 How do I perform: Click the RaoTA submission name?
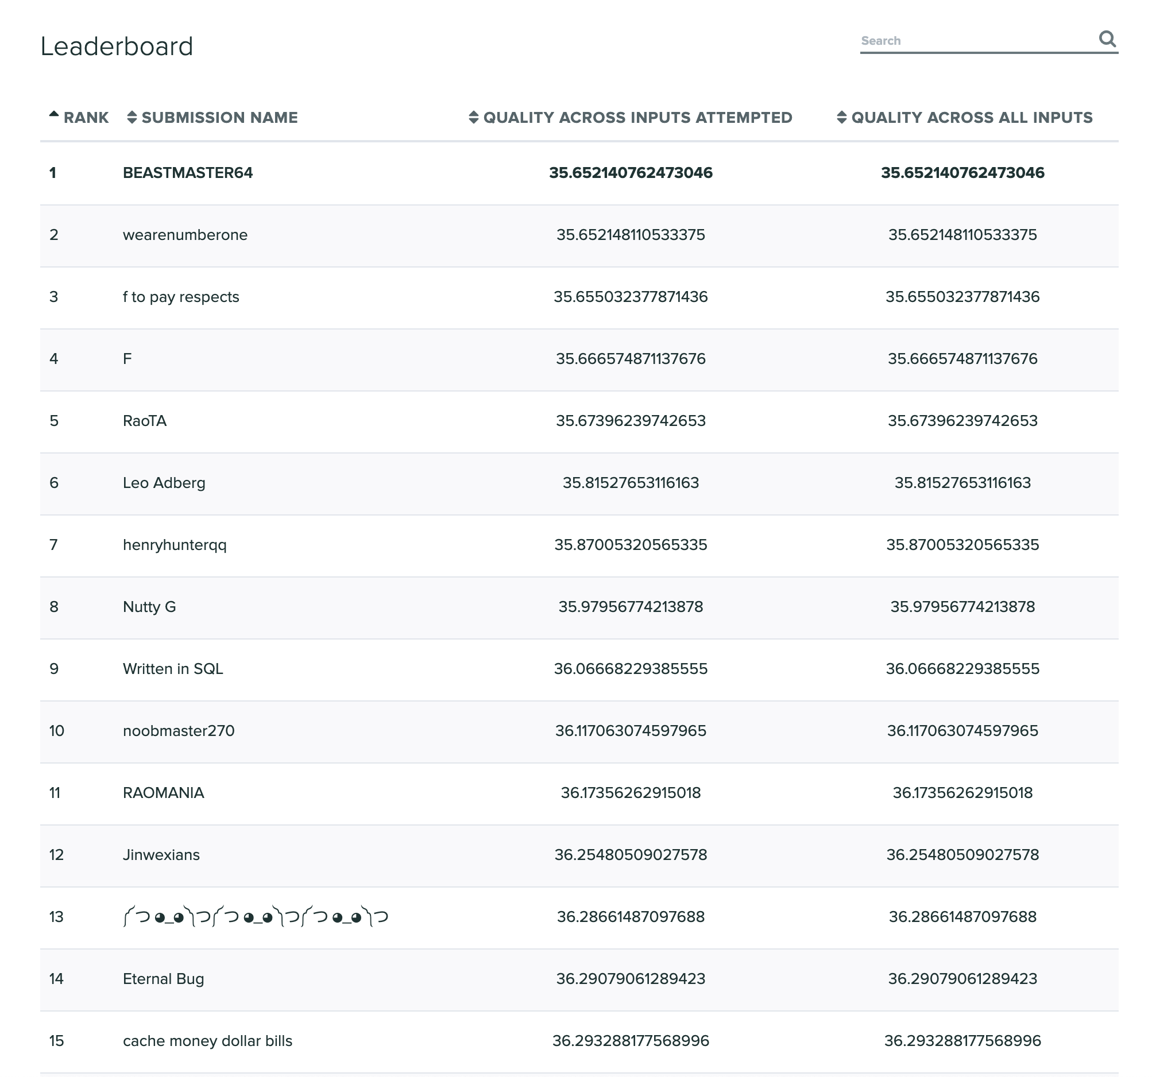[145, 421]
